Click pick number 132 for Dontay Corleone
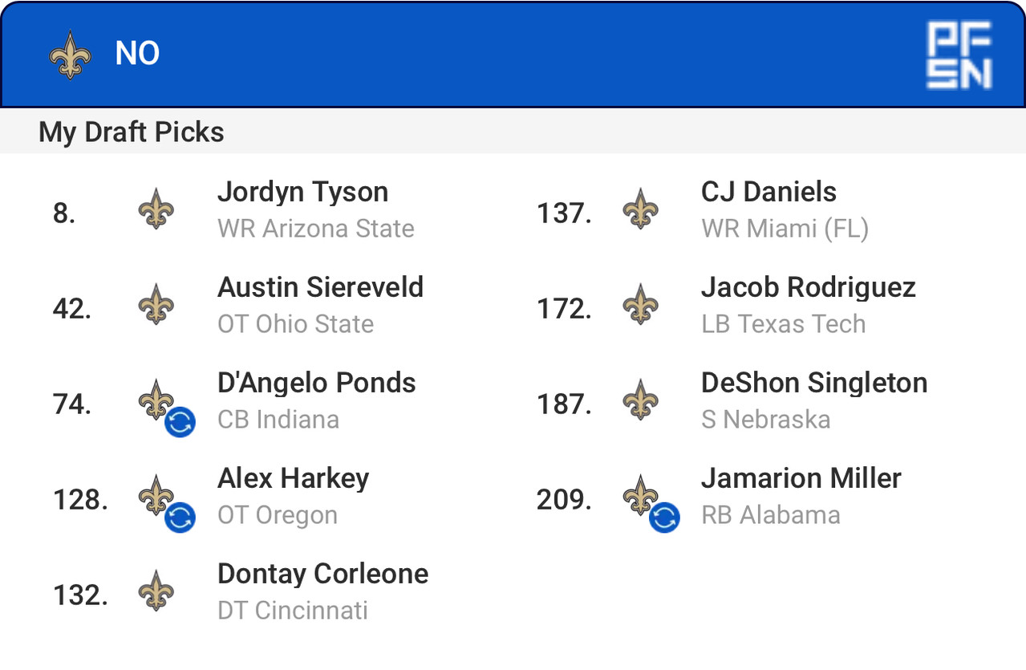The image size is (1026, 670). pyautogui.click(x=80, y=595)
